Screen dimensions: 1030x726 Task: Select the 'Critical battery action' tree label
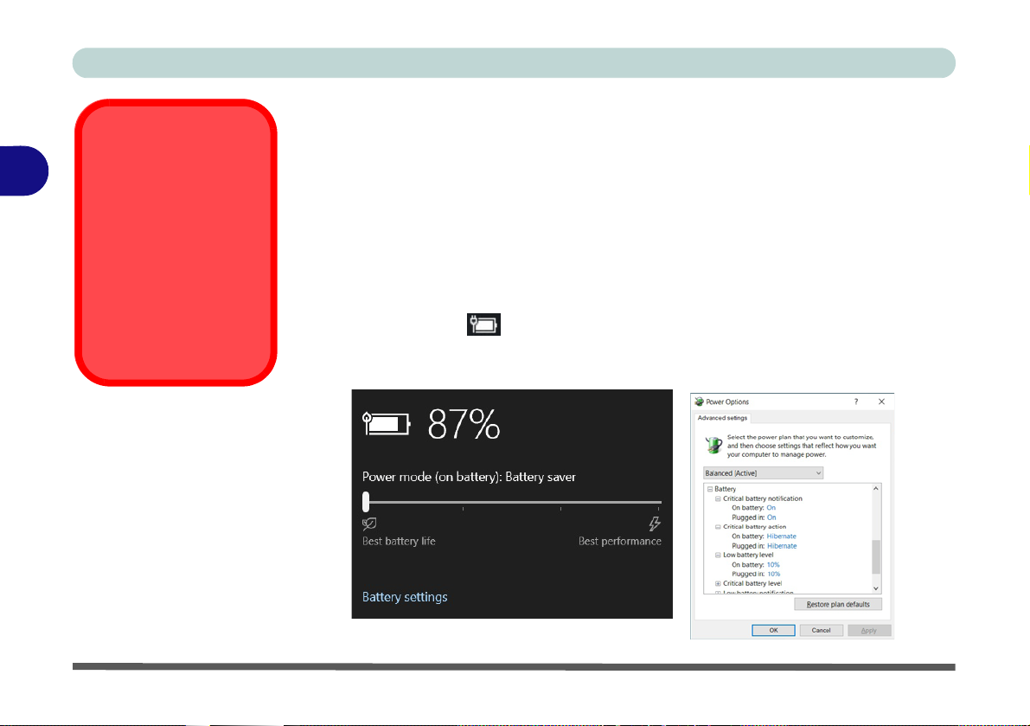[754, 527]
